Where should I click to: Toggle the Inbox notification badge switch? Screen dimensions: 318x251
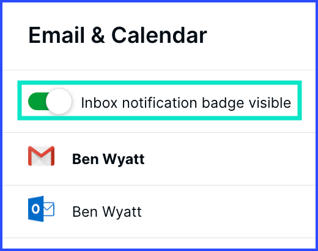click(50, 102)
